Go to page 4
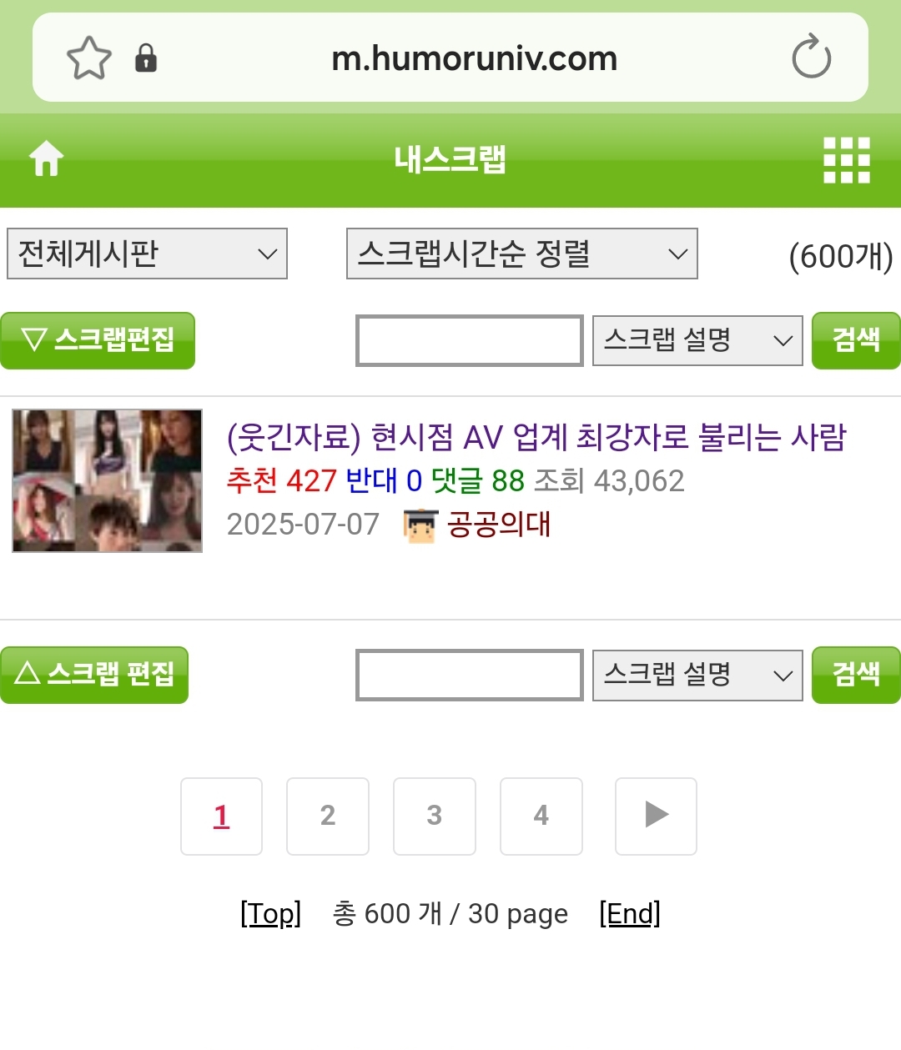Screen dimensions: 901x1050 (541, 816)
